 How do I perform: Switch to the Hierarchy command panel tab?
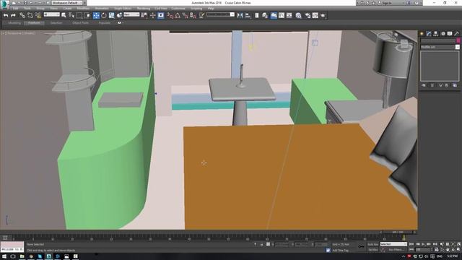click(x=436, y=34)
